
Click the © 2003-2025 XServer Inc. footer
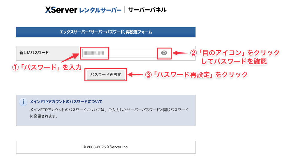tap(106, 147)
